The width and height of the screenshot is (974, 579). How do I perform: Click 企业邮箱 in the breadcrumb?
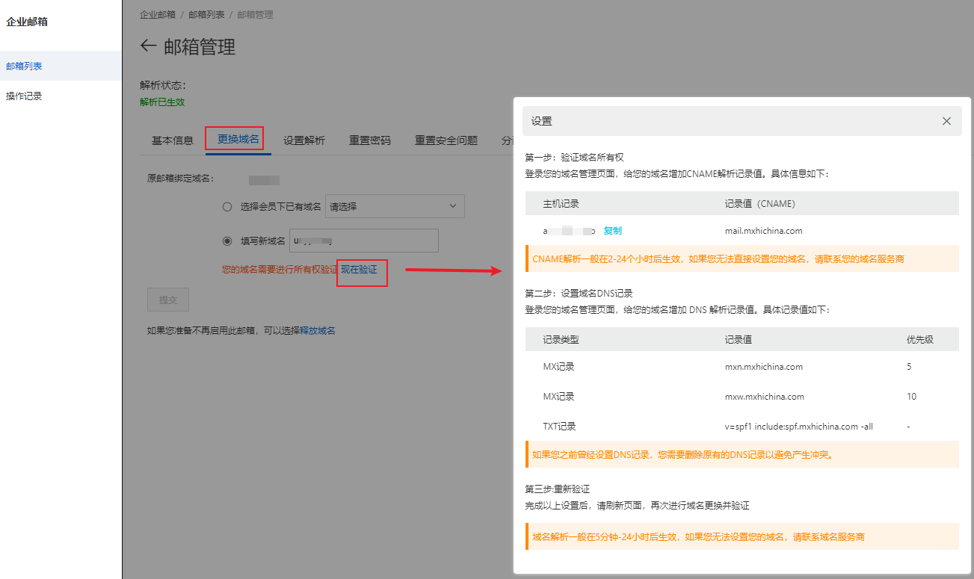158,14
